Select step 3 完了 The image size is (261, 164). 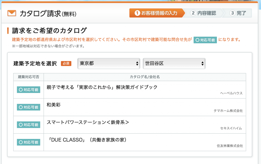[238, 13]
